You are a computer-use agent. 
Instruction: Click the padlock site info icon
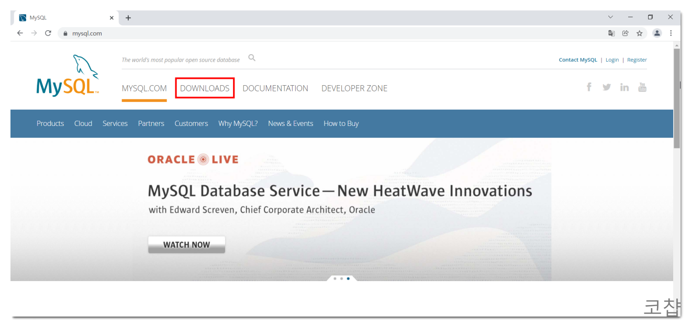coord(65,33)
